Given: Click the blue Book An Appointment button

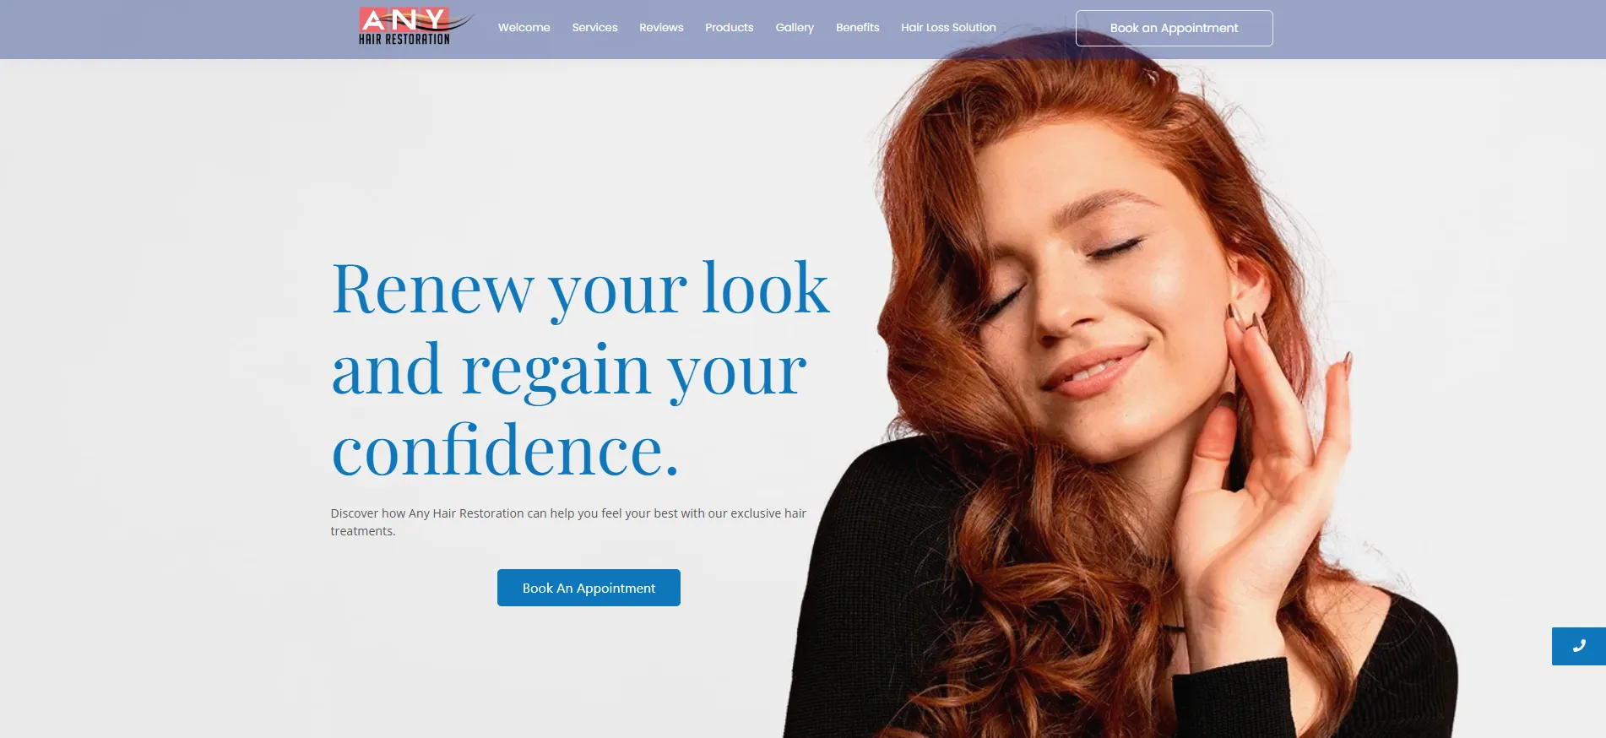Looking at the screenshot, I should point(589,588).
